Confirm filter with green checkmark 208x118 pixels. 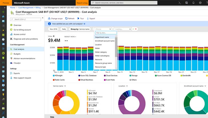click(x=133, y=29)
